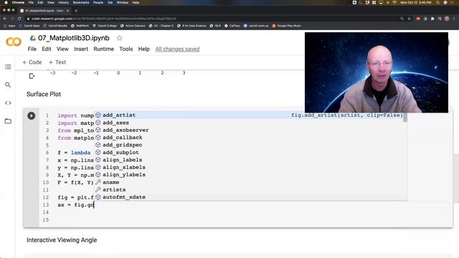Click the Surface Plot heading

(44, 94)
